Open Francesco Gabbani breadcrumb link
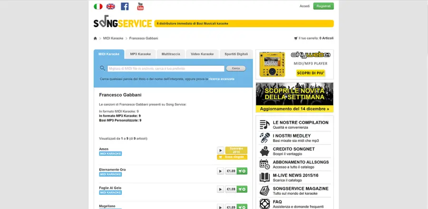428x209 pixels. pyautogui.click(x=144, y=38)
